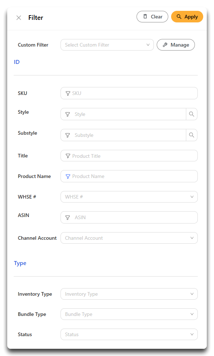This screenshot has height=356, width=214.
Task: Click the blue funnel icon in Product Name
Action: click(68, 177)
